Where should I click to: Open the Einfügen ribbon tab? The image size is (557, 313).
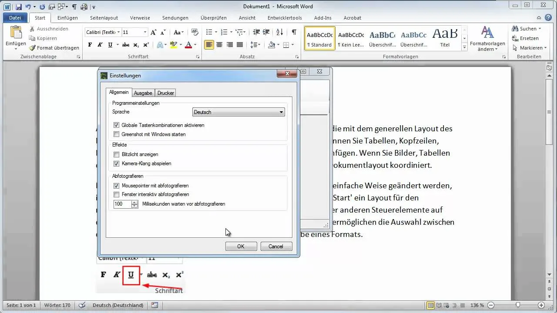coord(67,18)
